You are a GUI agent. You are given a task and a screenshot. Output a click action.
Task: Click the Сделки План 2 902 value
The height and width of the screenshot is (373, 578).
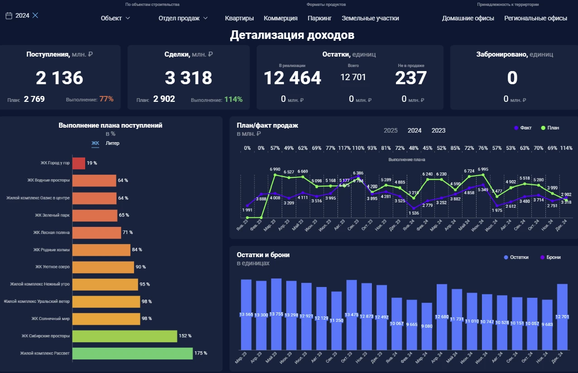pyautogui.click(x=164, y=99)
